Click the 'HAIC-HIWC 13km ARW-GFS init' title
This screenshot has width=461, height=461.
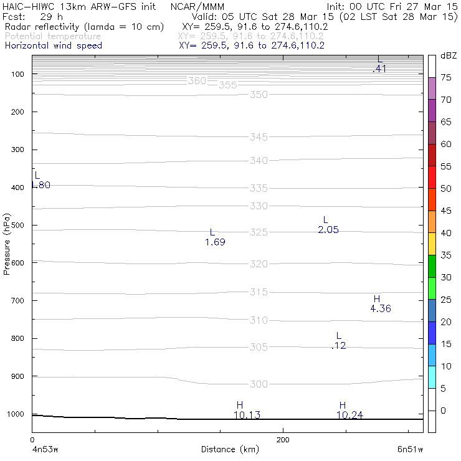pyautogui.click(x=79, y=6)
